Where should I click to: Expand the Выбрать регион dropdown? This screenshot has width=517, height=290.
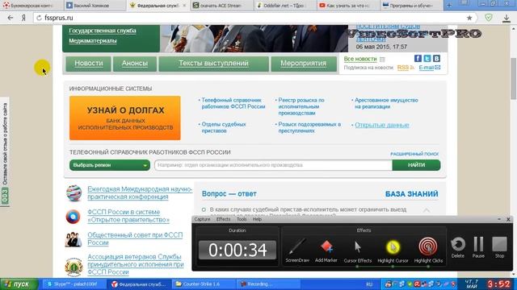coord(110,165)
